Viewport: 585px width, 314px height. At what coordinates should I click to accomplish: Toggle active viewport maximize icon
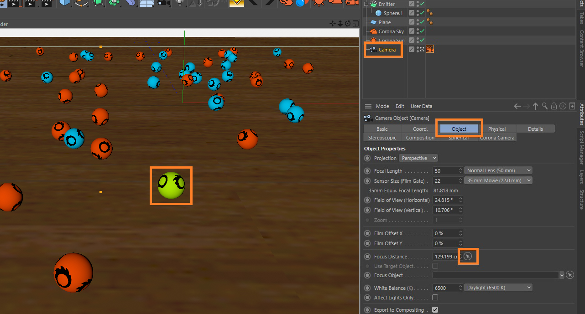355,24
